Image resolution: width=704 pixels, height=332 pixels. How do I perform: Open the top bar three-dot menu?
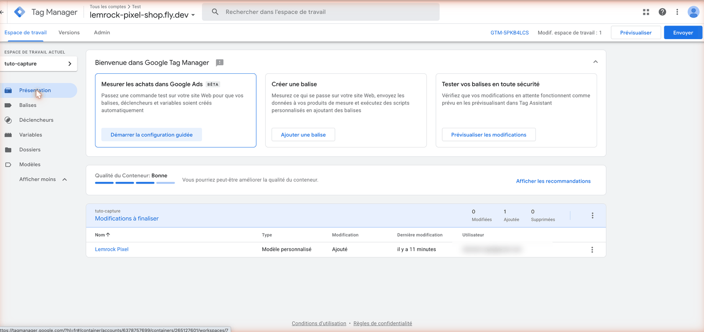pyautogui.click(x=677, y=12)
